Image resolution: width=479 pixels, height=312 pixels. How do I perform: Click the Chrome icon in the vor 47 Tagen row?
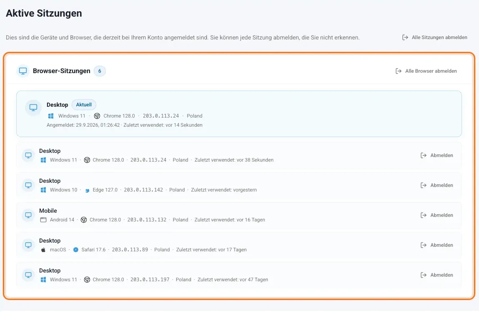tap(87, 280)
